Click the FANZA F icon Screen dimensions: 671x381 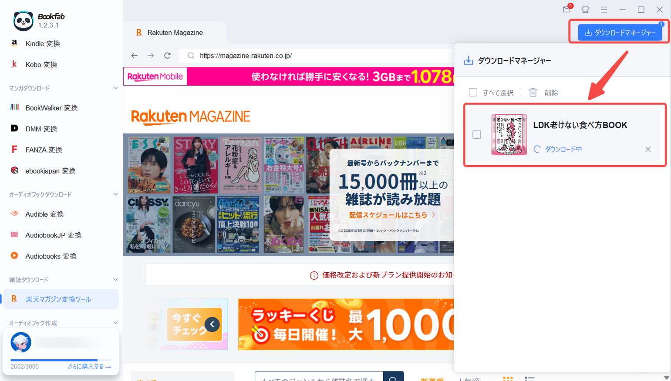pos(14,149)
